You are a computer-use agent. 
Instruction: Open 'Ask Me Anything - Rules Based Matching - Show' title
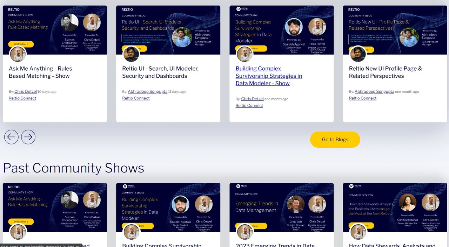(x=40, y=72)
